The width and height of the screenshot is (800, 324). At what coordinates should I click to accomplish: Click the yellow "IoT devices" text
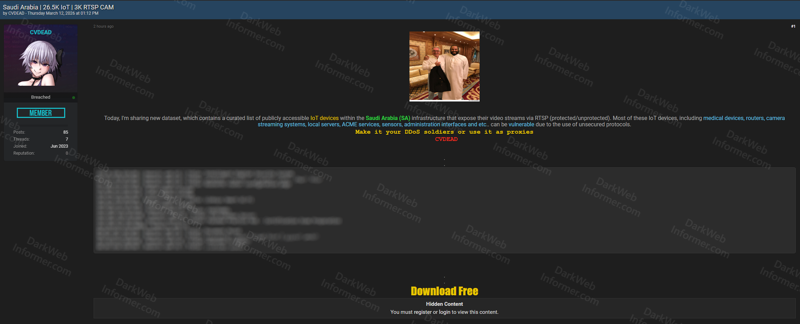[324, 118]
